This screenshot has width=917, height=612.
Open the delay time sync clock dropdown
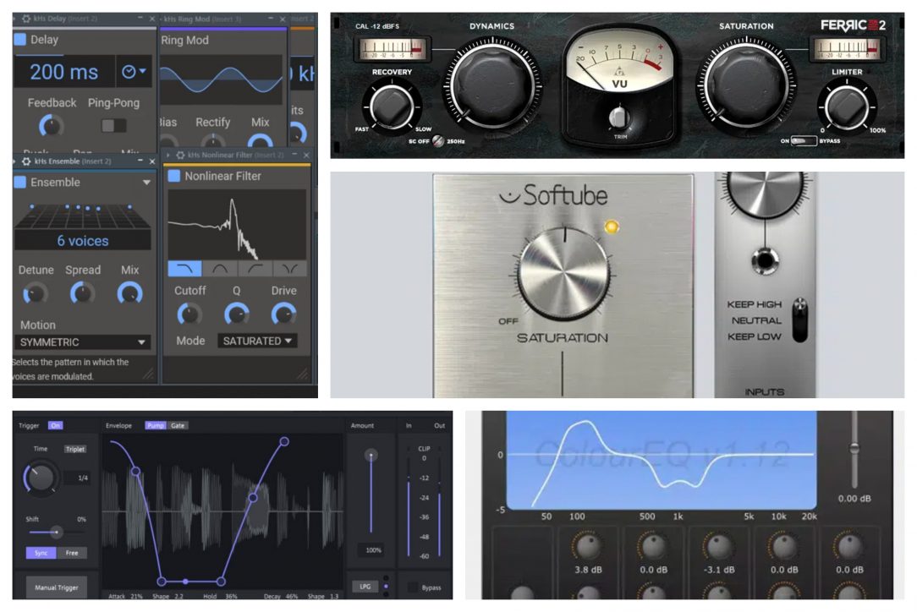tap(134, 72)
